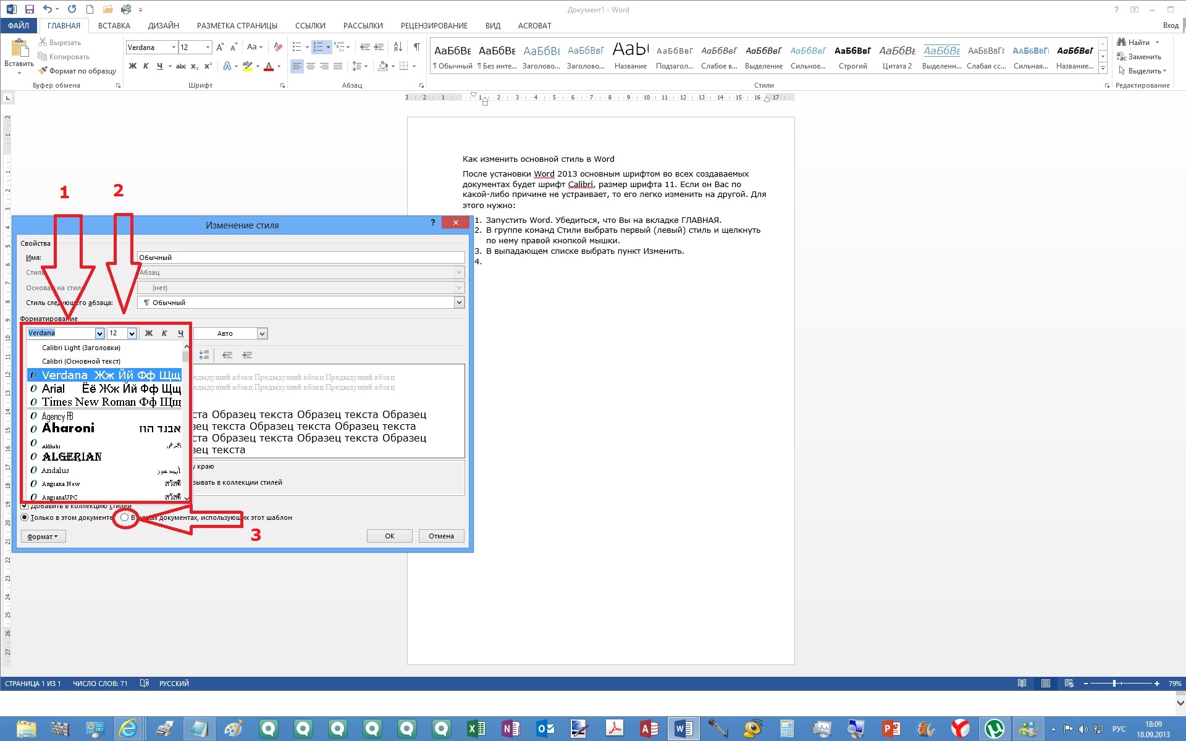Decrease font size with the shrink-font icon
The height and width of the screenshot is (741, 1186).
233,47
